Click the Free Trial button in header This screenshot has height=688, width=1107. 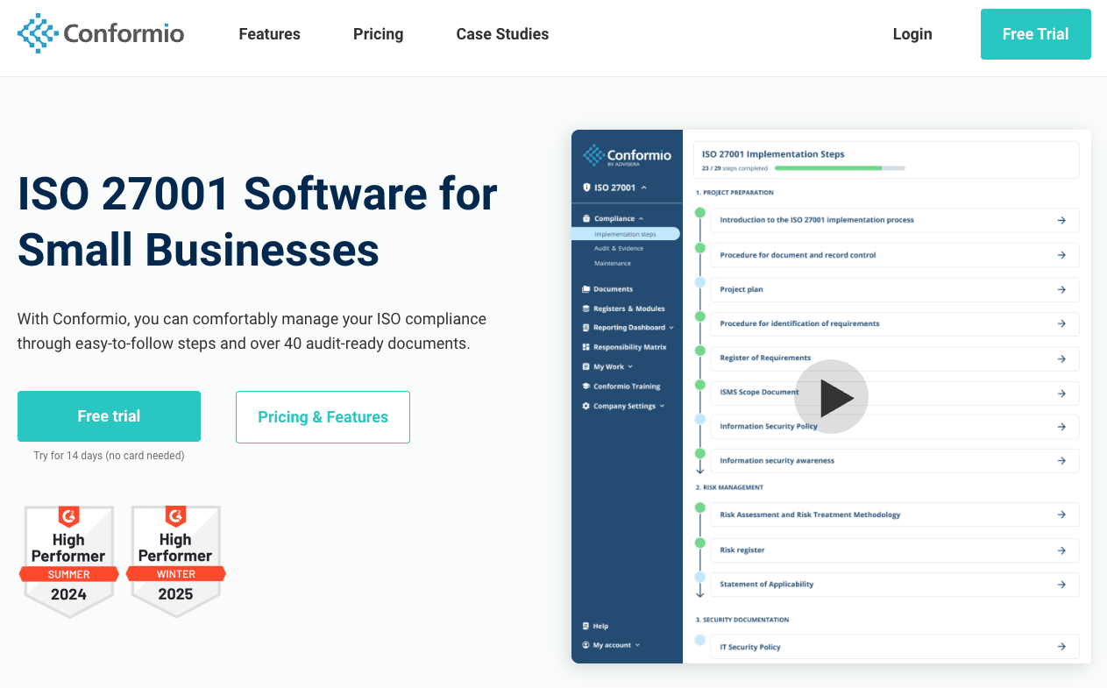[1035, 34]
